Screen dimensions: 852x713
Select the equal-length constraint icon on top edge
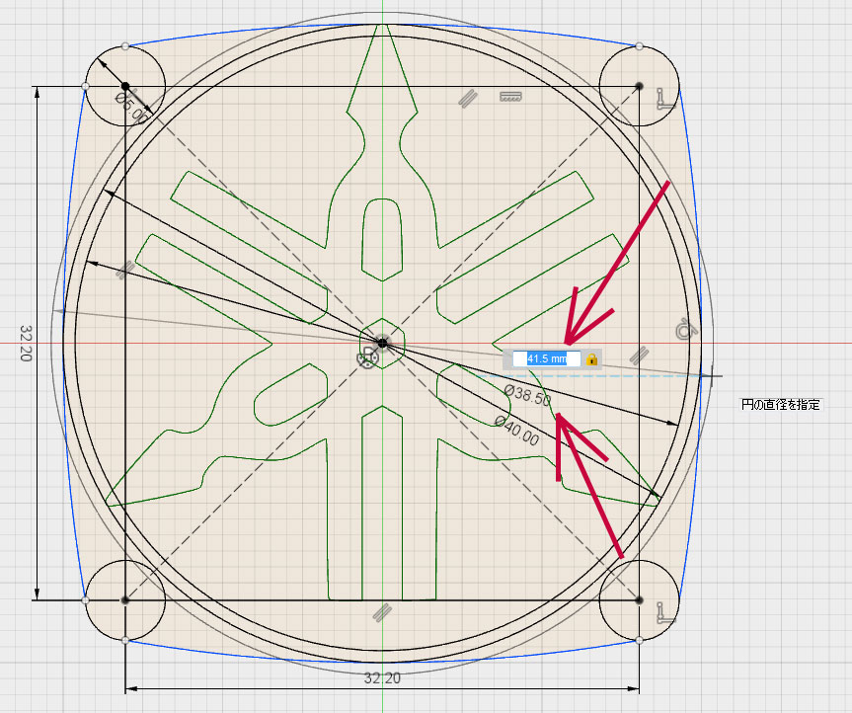(x=509, y=97)
